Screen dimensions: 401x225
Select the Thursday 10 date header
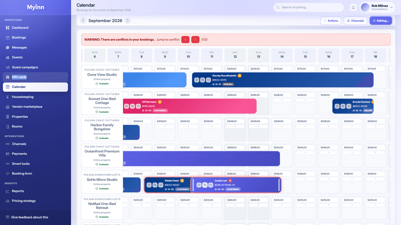click(x=188, y=55)
